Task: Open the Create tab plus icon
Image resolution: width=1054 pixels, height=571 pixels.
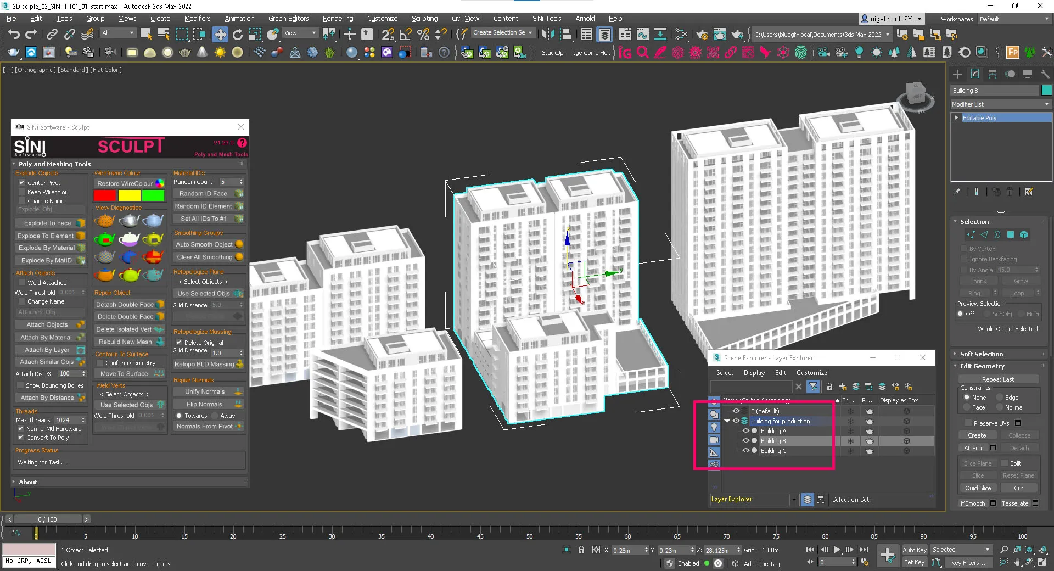Action: (x=957, y=74)
